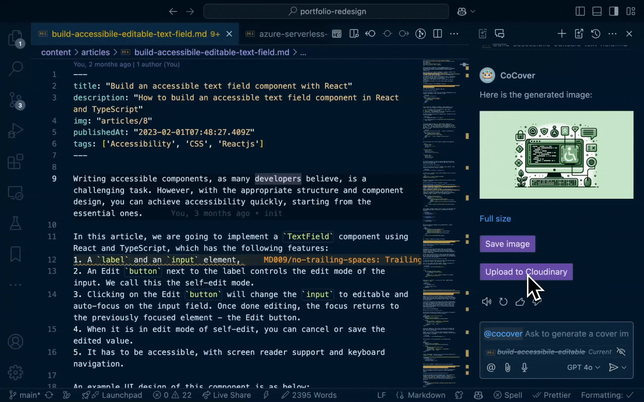
Task: Click the microphone voice input icon
Action: coord(524,368)
